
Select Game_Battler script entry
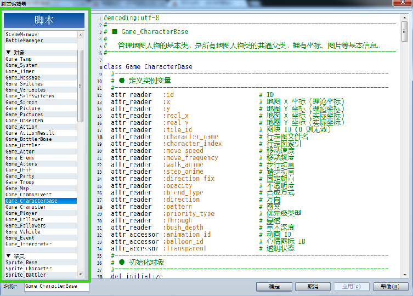point(41,145)
